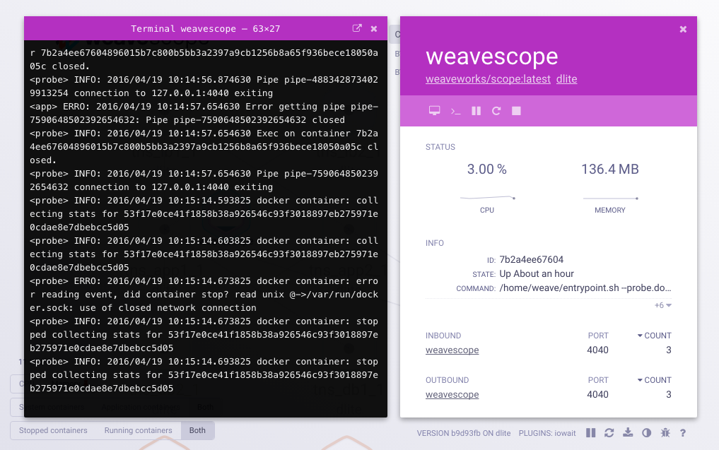The width and height of the screenshot is (719, 450).
Task: Expand the +6 additional info rows
Action: pos(662,304)
